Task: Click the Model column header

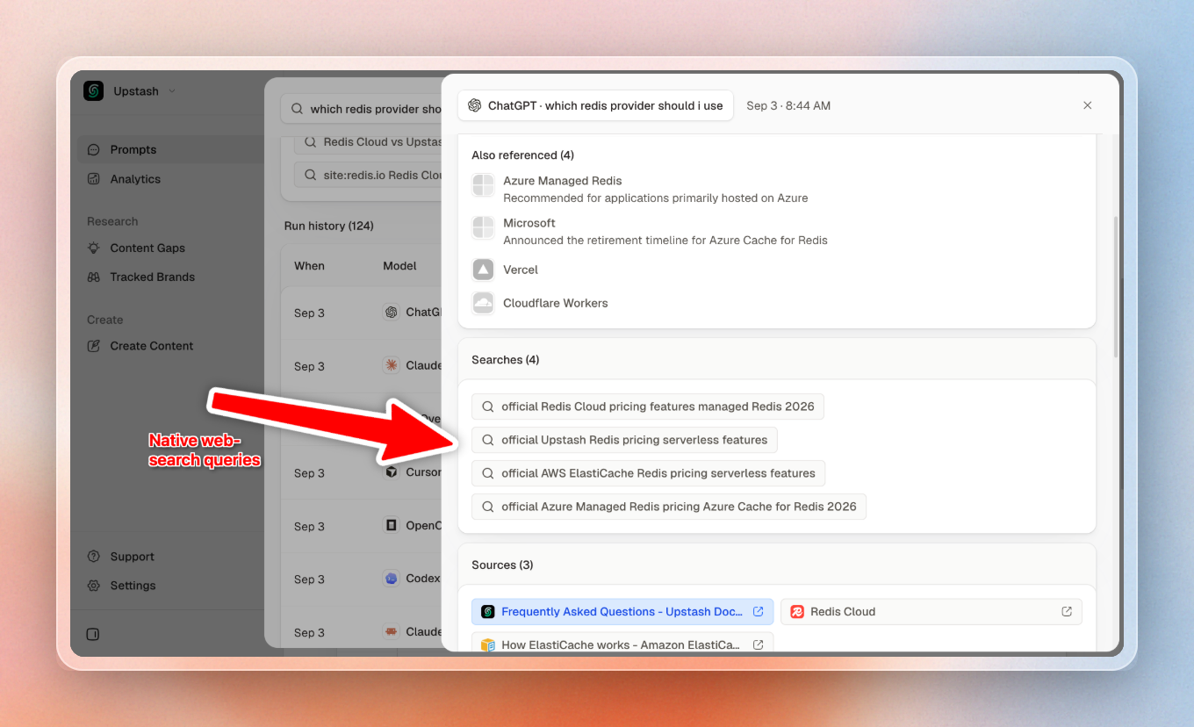Action: pyautogui.click(x=399, y=265)
